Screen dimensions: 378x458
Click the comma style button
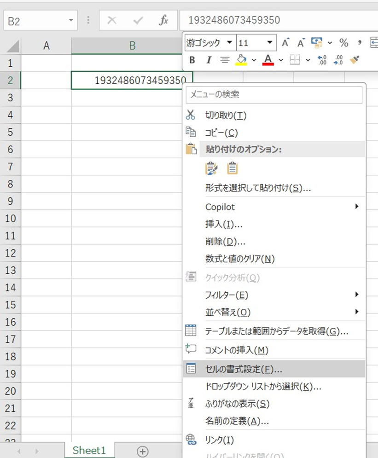360,43
